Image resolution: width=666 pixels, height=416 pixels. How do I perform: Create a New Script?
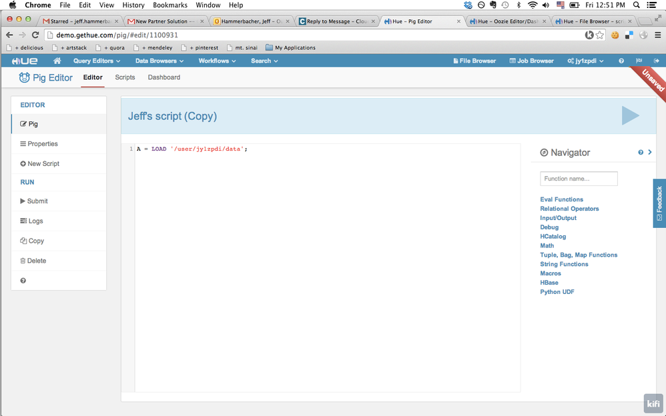pos(59,163)
